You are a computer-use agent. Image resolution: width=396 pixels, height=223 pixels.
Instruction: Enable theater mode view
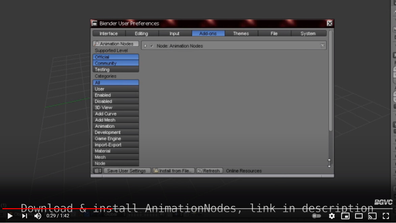[359, 216]
